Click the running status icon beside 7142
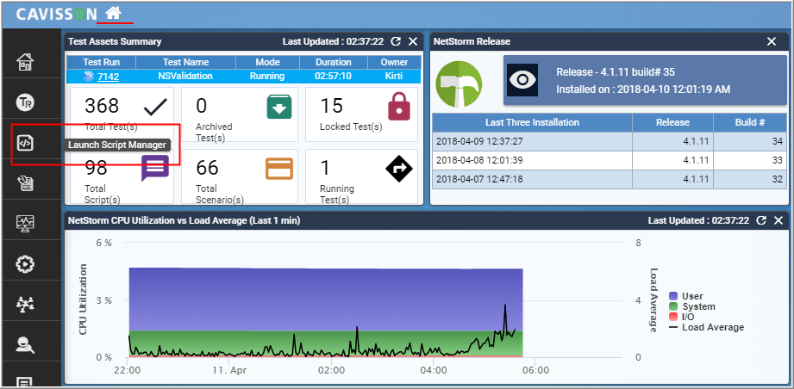 pyautogui.click(x=89, y=77)
